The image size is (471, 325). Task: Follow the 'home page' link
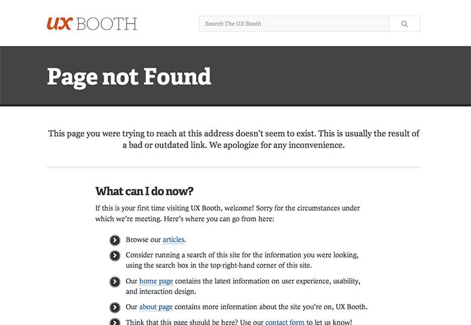click(156, 281)
